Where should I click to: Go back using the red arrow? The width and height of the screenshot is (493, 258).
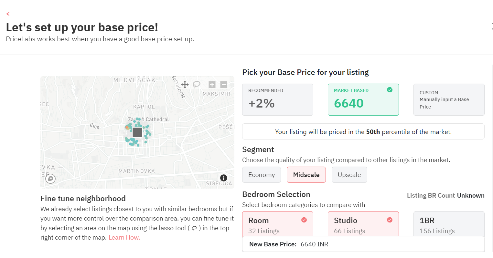[x=8, y=14]
